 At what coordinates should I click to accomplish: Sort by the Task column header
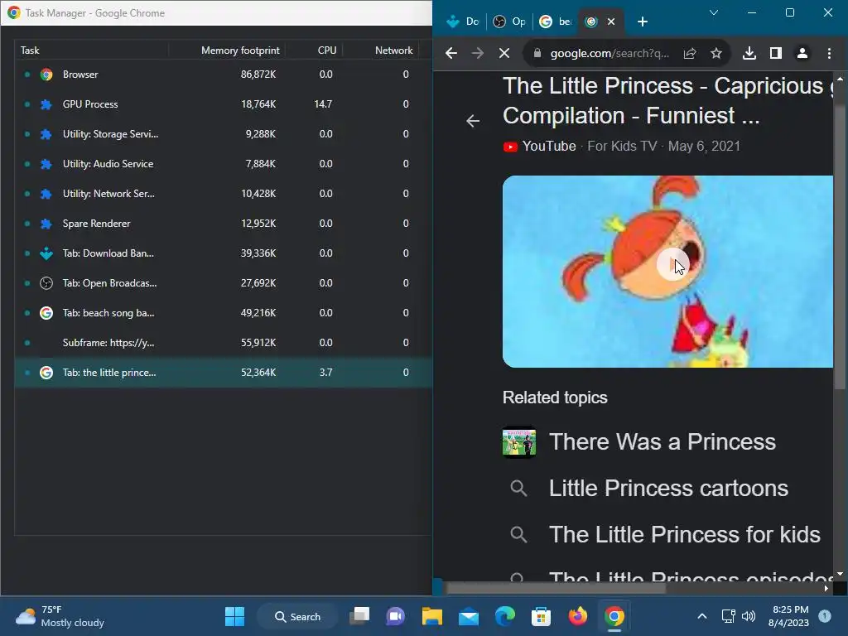pyautogui.click(x=91, y=51)
